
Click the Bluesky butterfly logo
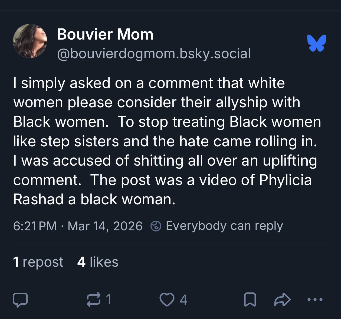(x=316, y=43)
